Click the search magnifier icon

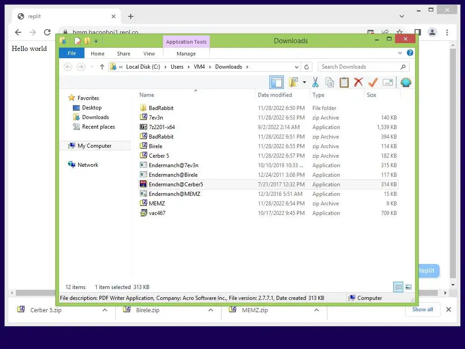click(403, 67)
